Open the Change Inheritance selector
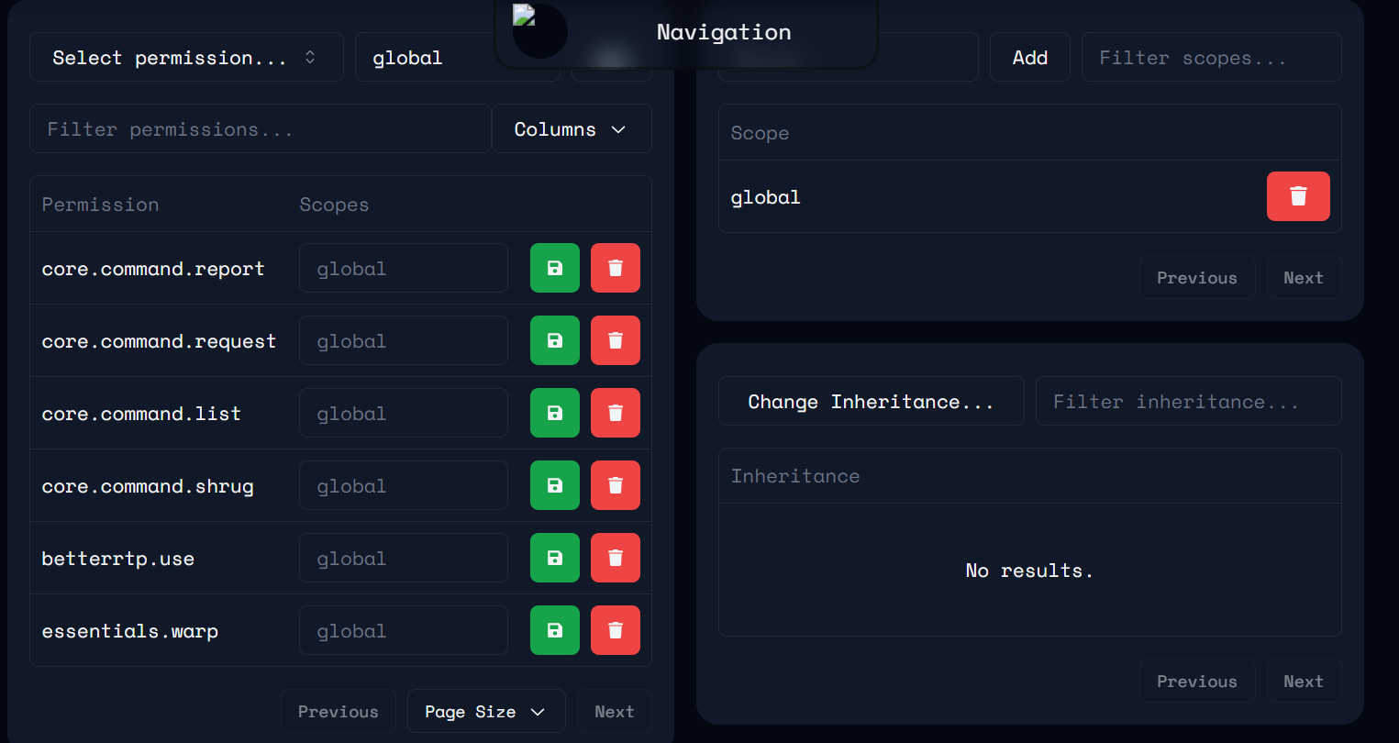This screenshot has width=1399, height=743. [871, 402]
